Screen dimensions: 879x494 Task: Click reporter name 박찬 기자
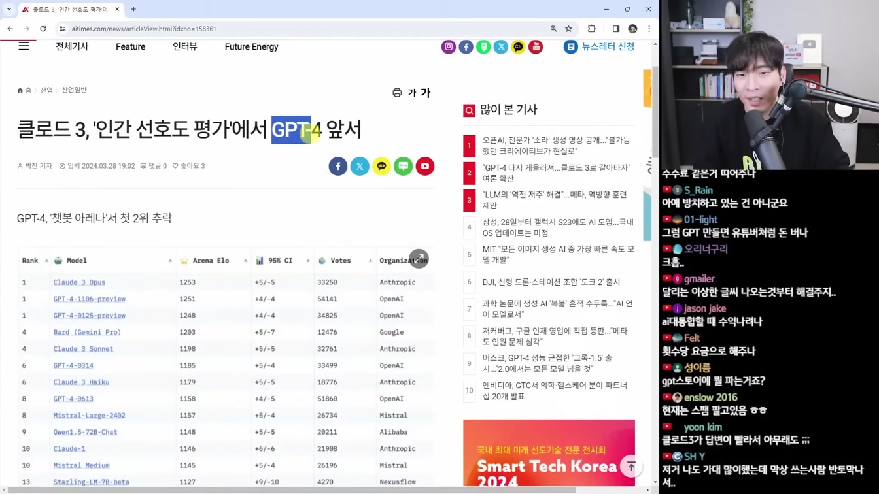(x=35, y=166)
